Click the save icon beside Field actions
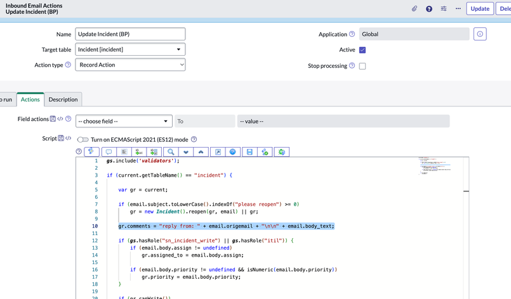The height and width of the screenshot is (299, 511). pyautogui.click(x=53, y=118)
